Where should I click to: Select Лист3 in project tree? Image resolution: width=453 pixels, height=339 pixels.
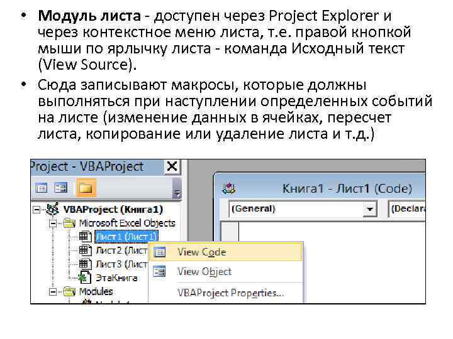click(x=121, y=264)
